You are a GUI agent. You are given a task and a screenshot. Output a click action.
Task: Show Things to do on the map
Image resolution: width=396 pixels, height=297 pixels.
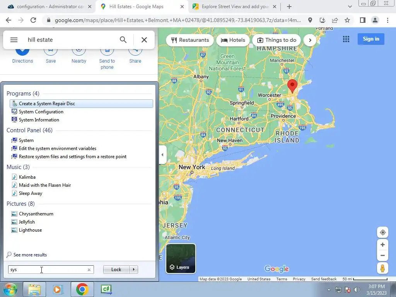(277, 40)
